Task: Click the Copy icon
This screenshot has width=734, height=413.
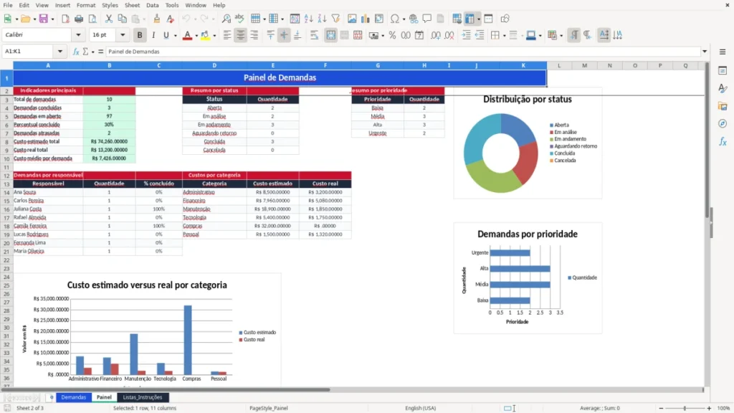Action: 122,19
